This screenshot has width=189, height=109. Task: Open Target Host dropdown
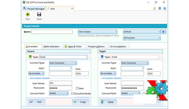pos(132,68)
